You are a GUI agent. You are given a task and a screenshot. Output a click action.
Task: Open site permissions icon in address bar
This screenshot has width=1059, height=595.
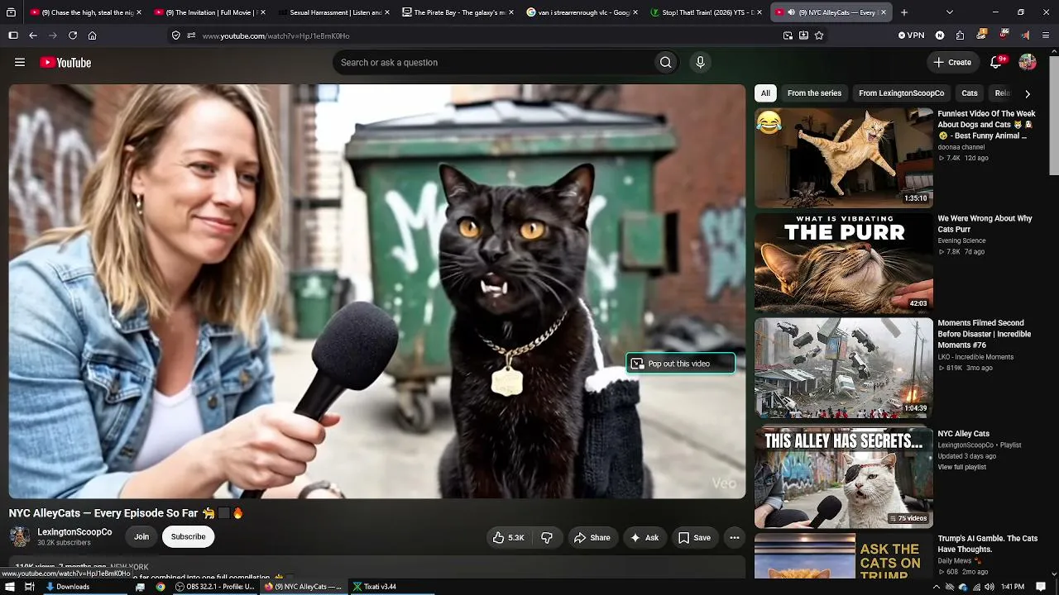pos(191,36)
